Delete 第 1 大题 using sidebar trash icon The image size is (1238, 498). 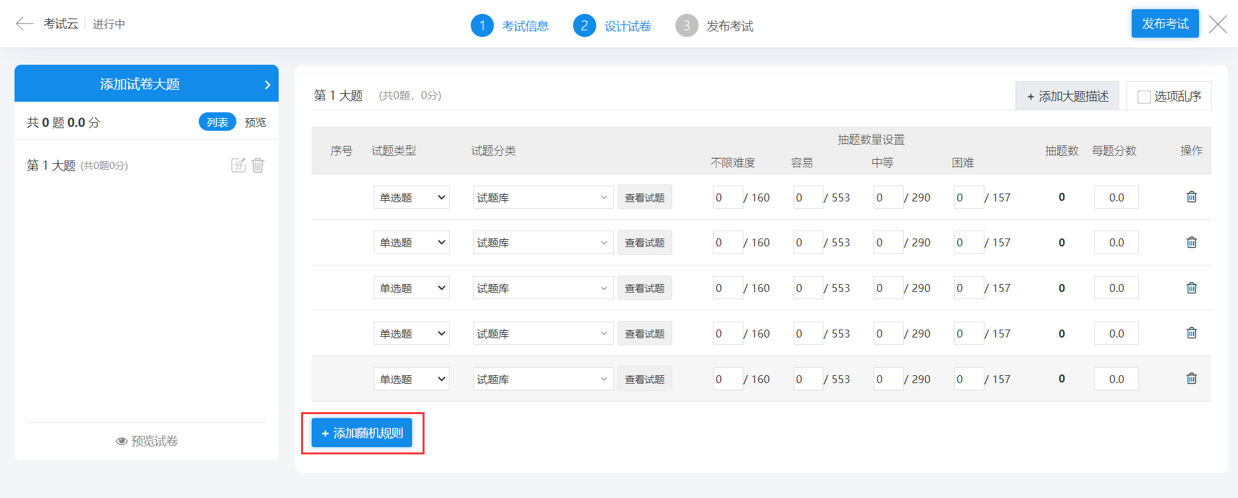click(x=258, y=165)
